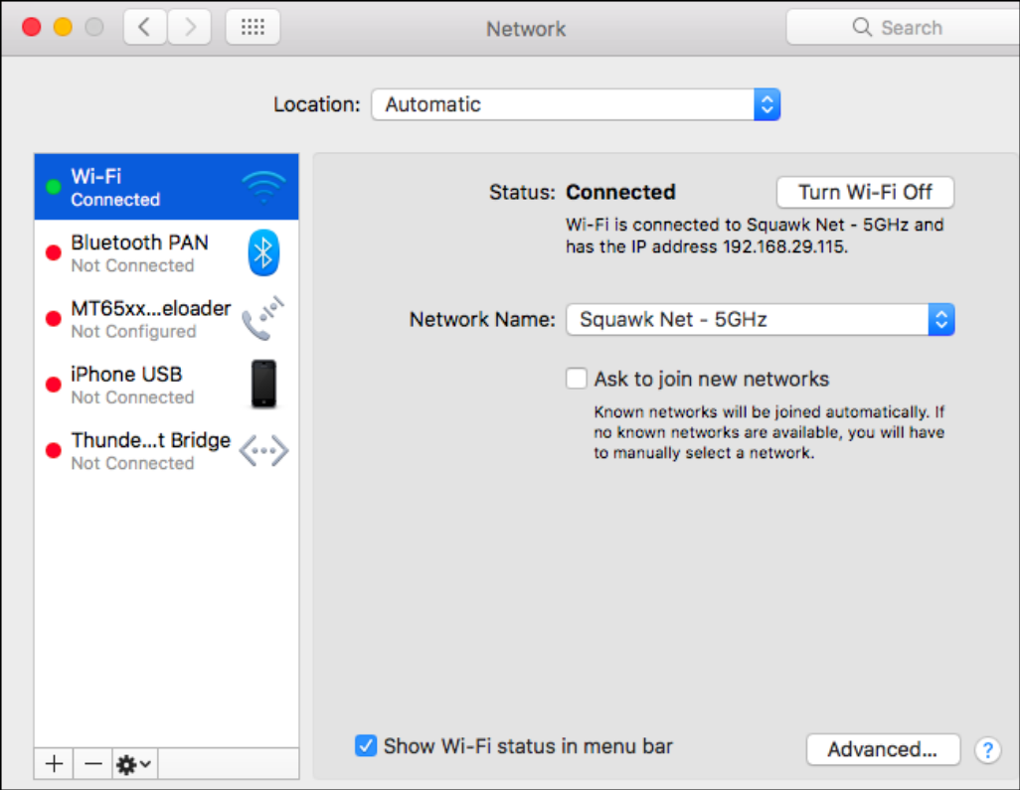
Task: Open the gear action menu
Action: pos(134,763)
